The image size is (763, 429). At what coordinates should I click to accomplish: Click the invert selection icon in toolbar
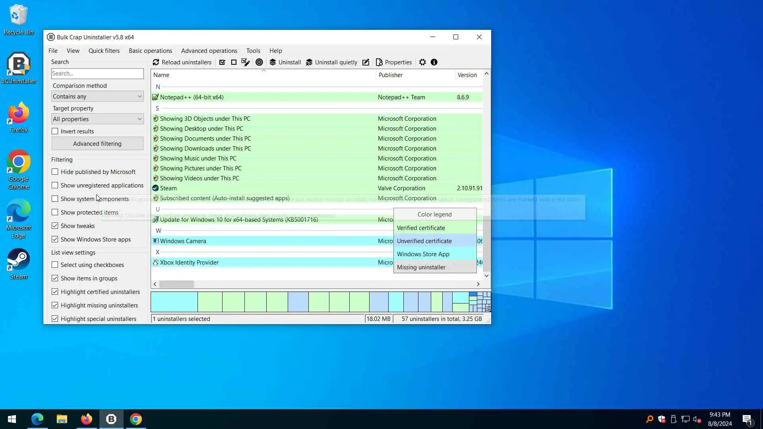point(246,62)
